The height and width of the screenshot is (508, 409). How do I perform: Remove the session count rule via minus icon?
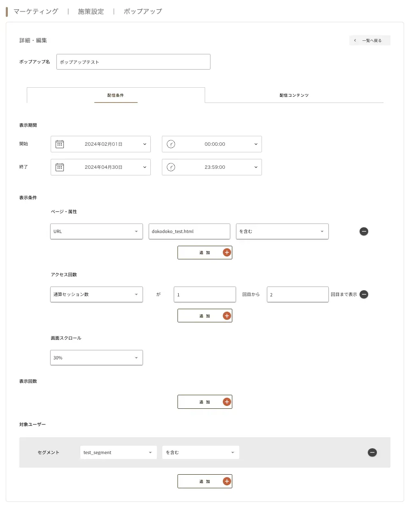[x=364, y=294]
